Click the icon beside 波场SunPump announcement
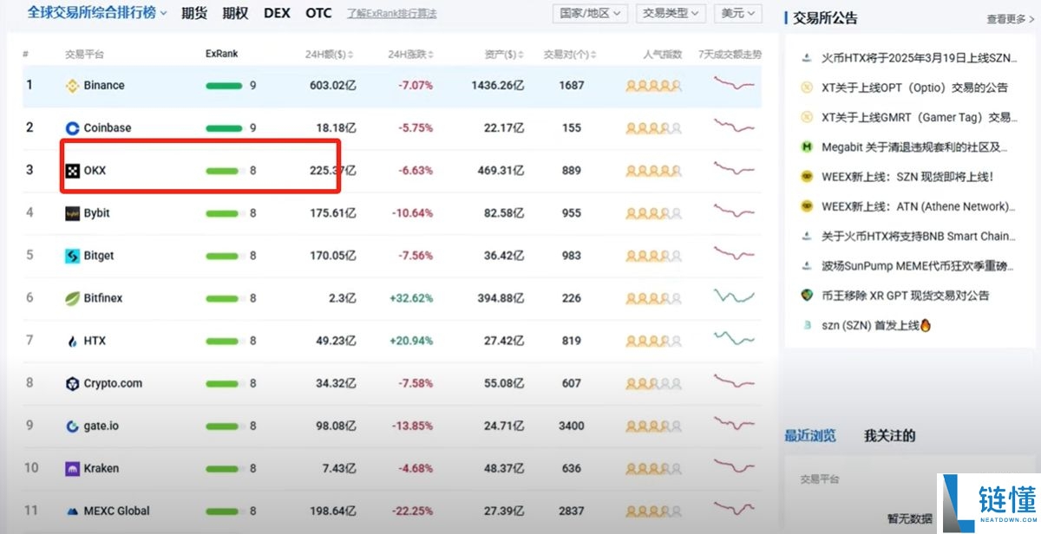 806,266
